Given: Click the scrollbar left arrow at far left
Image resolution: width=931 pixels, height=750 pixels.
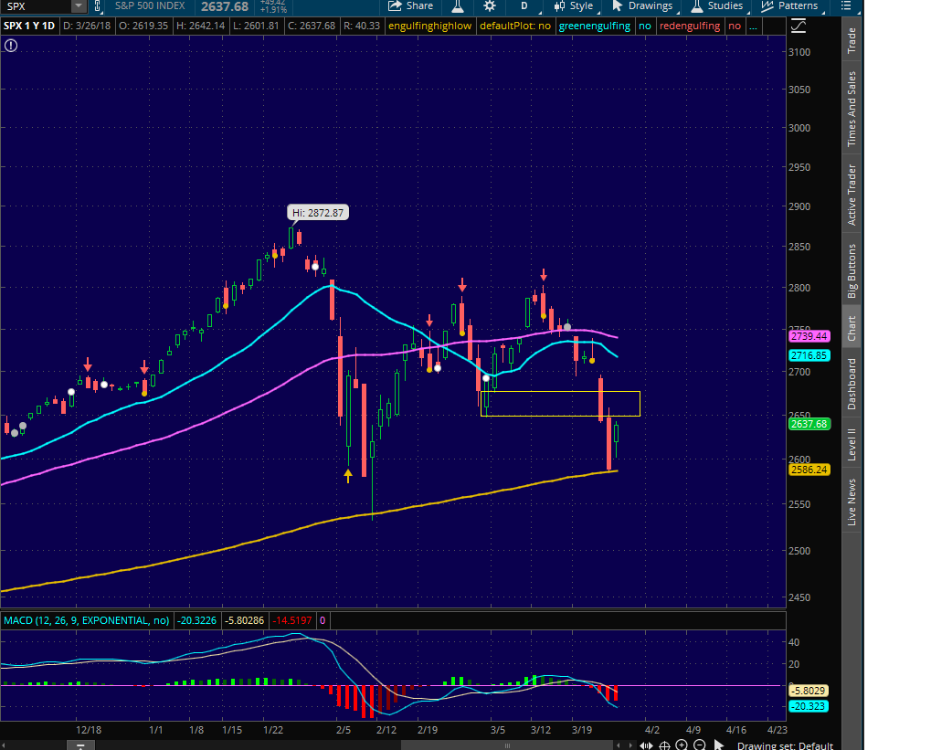Looking at the screenshot, I should pos(4,745).
